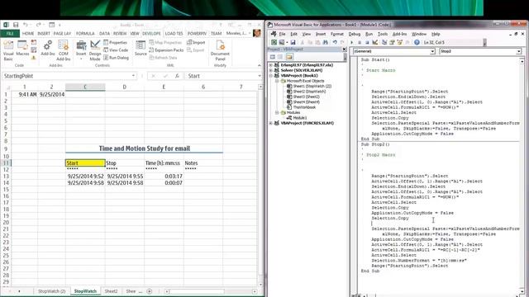Switch to the INSERT ribbon tab
Image resolution: width=529 pixels, height=297 pixels.
(x=44, y=34)
